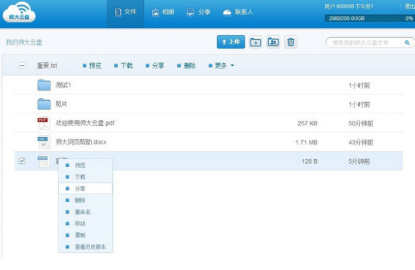Viewport: 415px width, 270px height.
Task: Choose 查看历史版本 in the context menu
Action: 86,247
